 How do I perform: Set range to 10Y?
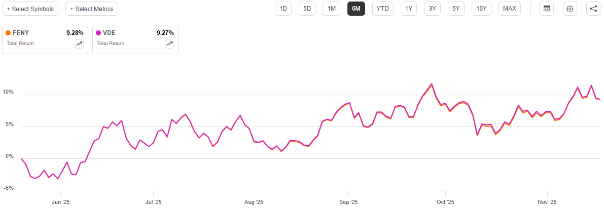coord(481,9)
